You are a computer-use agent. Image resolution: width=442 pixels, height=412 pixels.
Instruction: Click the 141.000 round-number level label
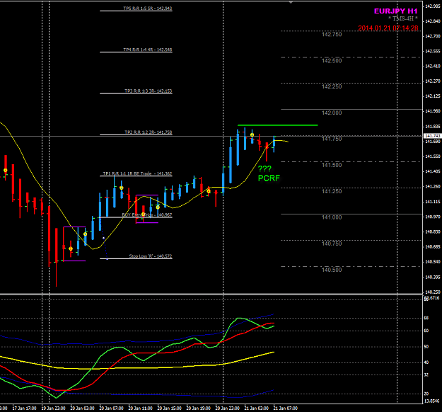332,217
